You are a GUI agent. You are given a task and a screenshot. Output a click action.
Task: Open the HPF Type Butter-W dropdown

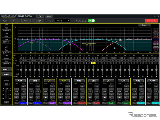click(x=6, y=31)
